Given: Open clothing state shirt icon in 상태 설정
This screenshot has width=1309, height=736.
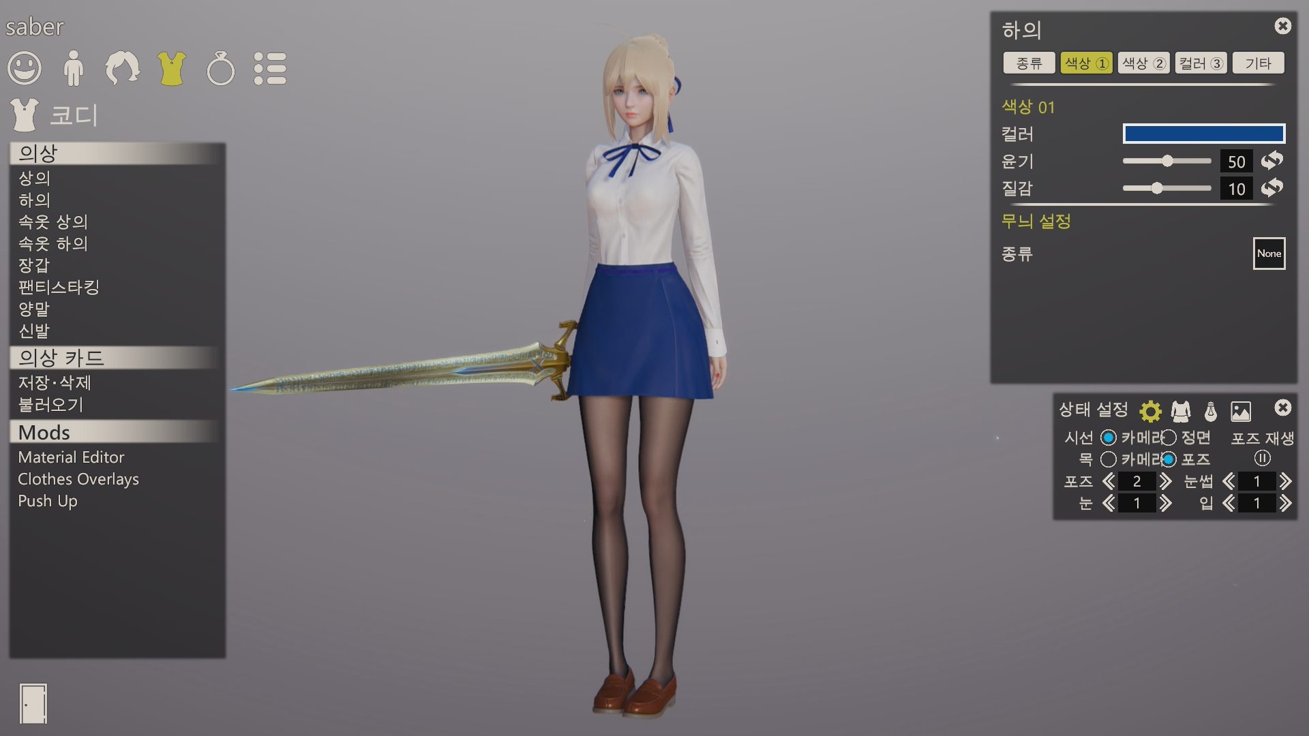Looking at the screenshot, I should pyautogui.click(x=1180, y=411).
